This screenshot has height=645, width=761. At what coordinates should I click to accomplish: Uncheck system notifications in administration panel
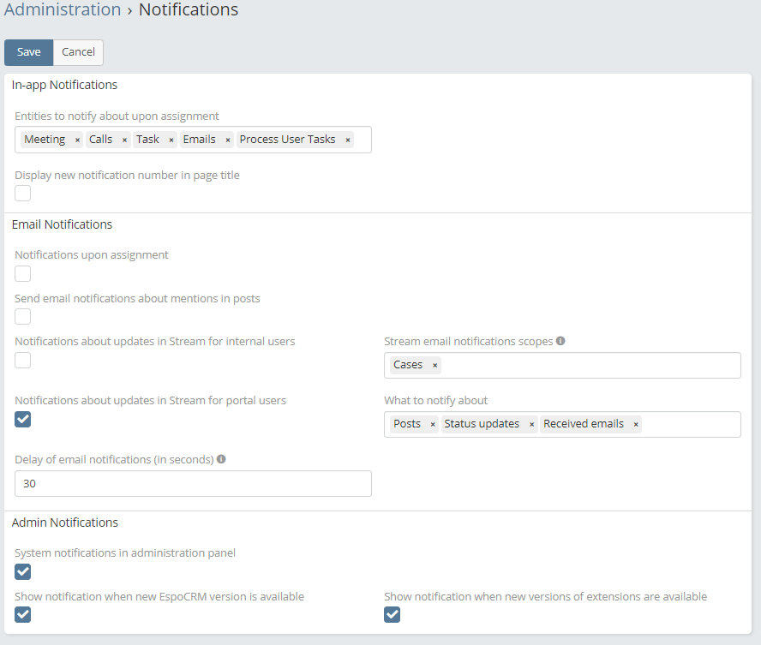[23, 571]
